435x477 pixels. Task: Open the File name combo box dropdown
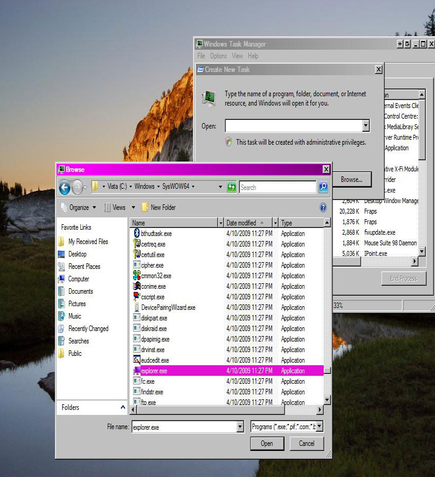[x=240, y=427]
